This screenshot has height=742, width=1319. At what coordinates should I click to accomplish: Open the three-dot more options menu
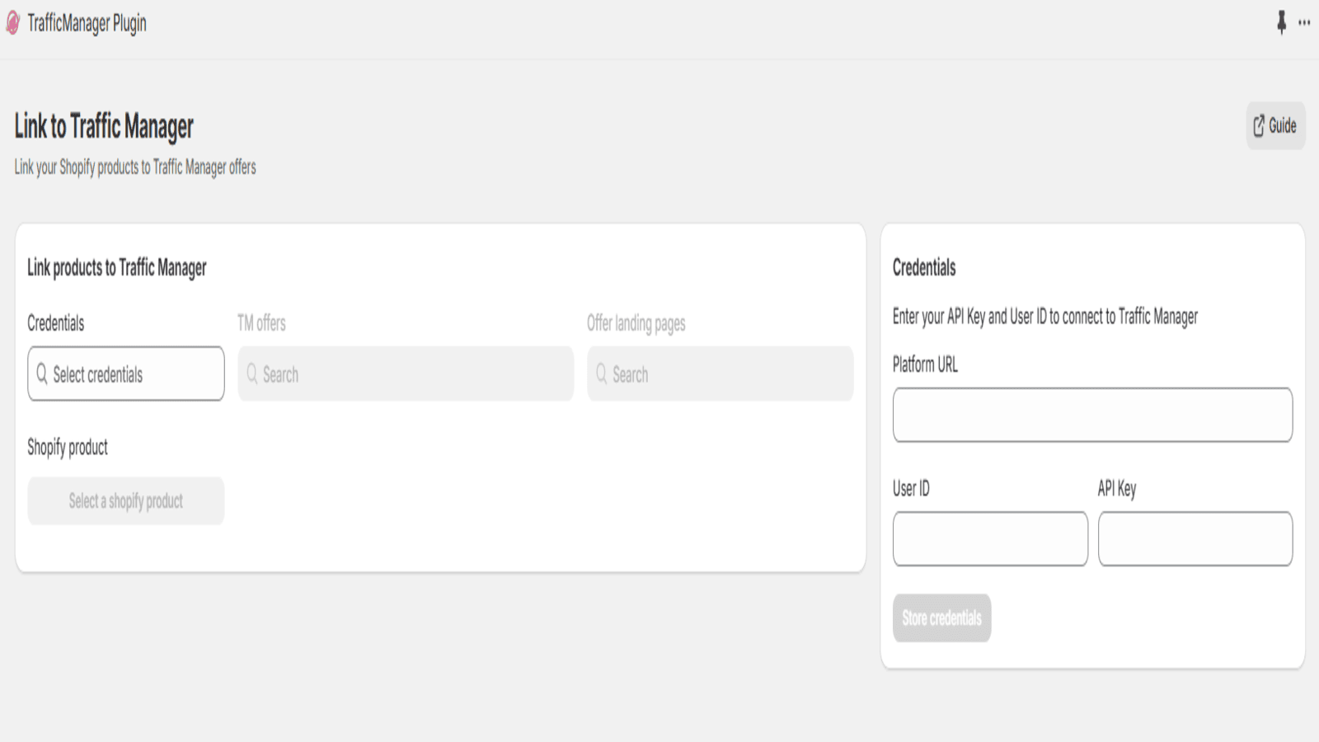click(x=1304, y=23)
